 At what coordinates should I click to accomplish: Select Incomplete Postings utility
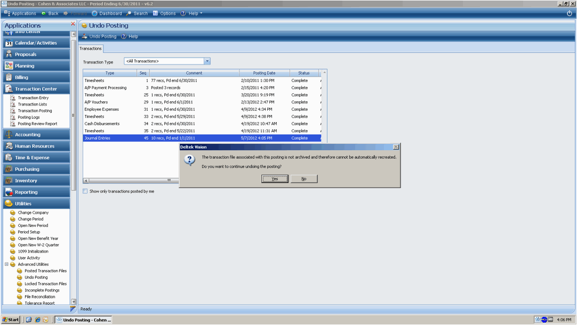tap(42, 290)
